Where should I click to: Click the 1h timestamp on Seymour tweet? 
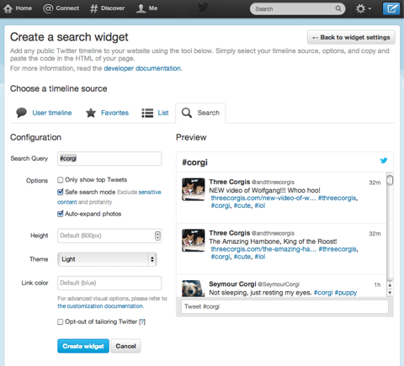pyautogui.click(x=377, y=284)
